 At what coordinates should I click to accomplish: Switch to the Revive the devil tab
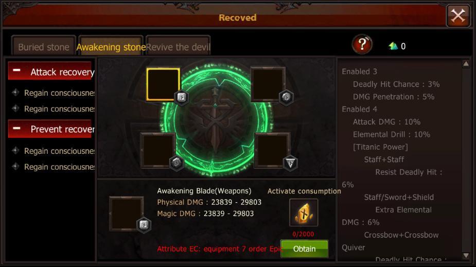(178, 46)
